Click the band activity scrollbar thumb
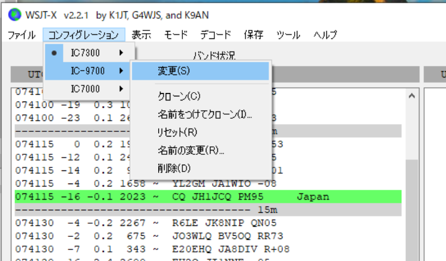The height and width of the screenshot is (261, 446). pyautogui.click(x=412, y=210)
